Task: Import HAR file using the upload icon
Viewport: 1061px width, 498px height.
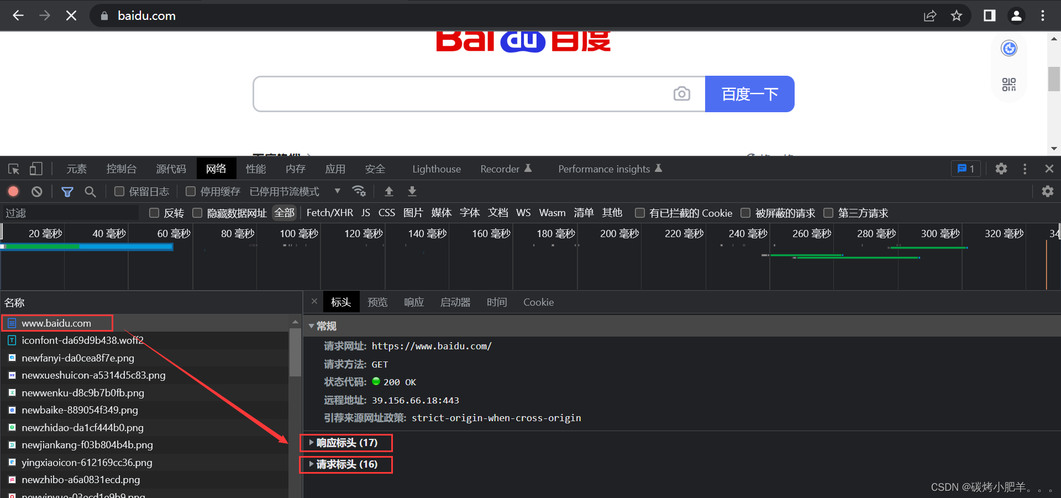Action: (389, 191)
